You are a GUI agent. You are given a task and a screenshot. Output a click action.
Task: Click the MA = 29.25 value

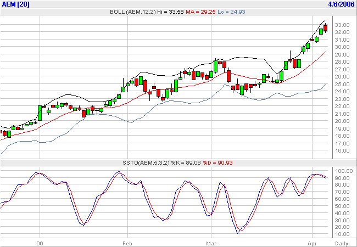point(200,12)
